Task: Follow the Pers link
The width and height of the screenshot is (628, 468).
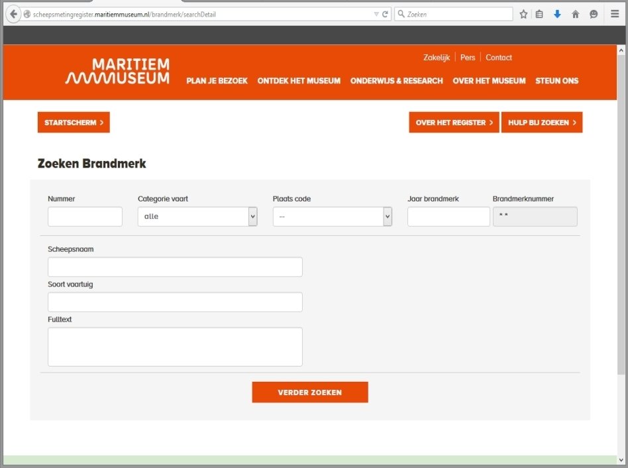Action: (x=468, y=57)
